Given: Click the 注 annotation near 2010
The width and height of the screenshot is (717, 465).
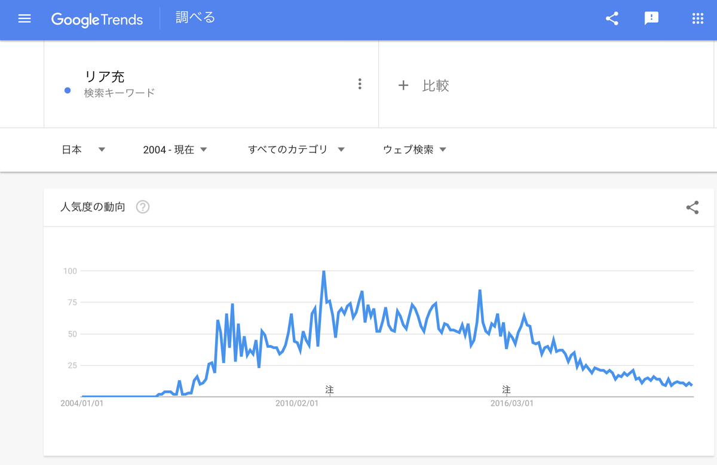Looking at the screenshot, I should point(329,389).
